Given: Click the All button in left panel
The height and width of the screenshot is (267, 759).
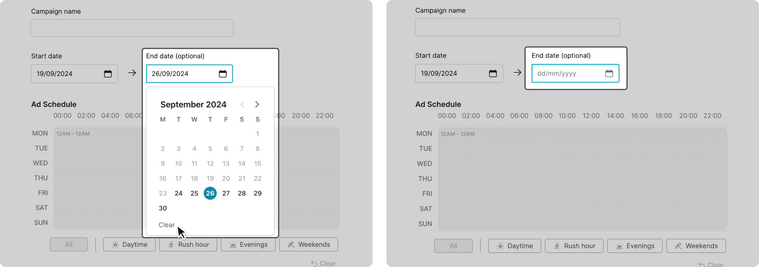Looking at the screenshot, I should point(69,245).
